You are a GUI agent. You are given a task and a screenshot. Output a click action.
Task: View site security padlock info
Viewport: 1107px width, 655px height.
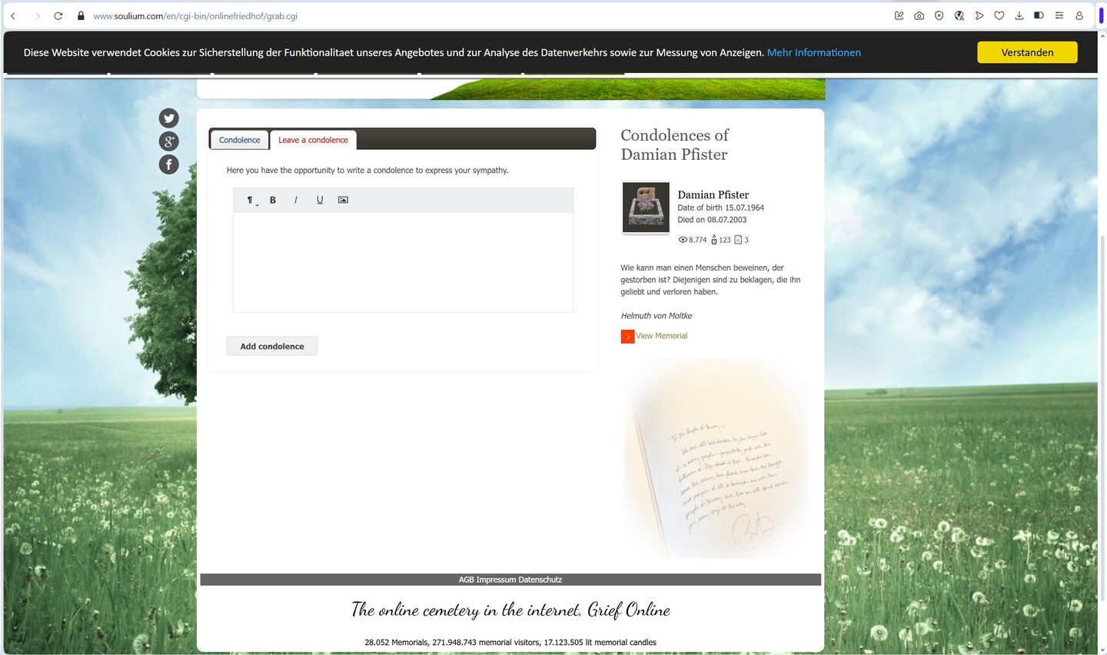coord(81,15)
